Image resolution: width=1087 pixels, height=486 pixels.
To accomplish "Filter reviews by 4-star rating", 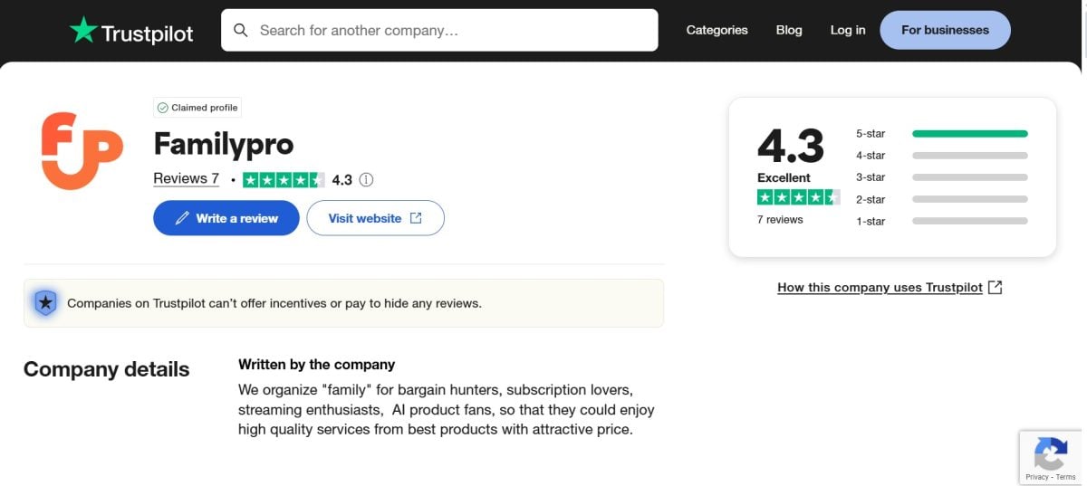I will tap(942, 156).
